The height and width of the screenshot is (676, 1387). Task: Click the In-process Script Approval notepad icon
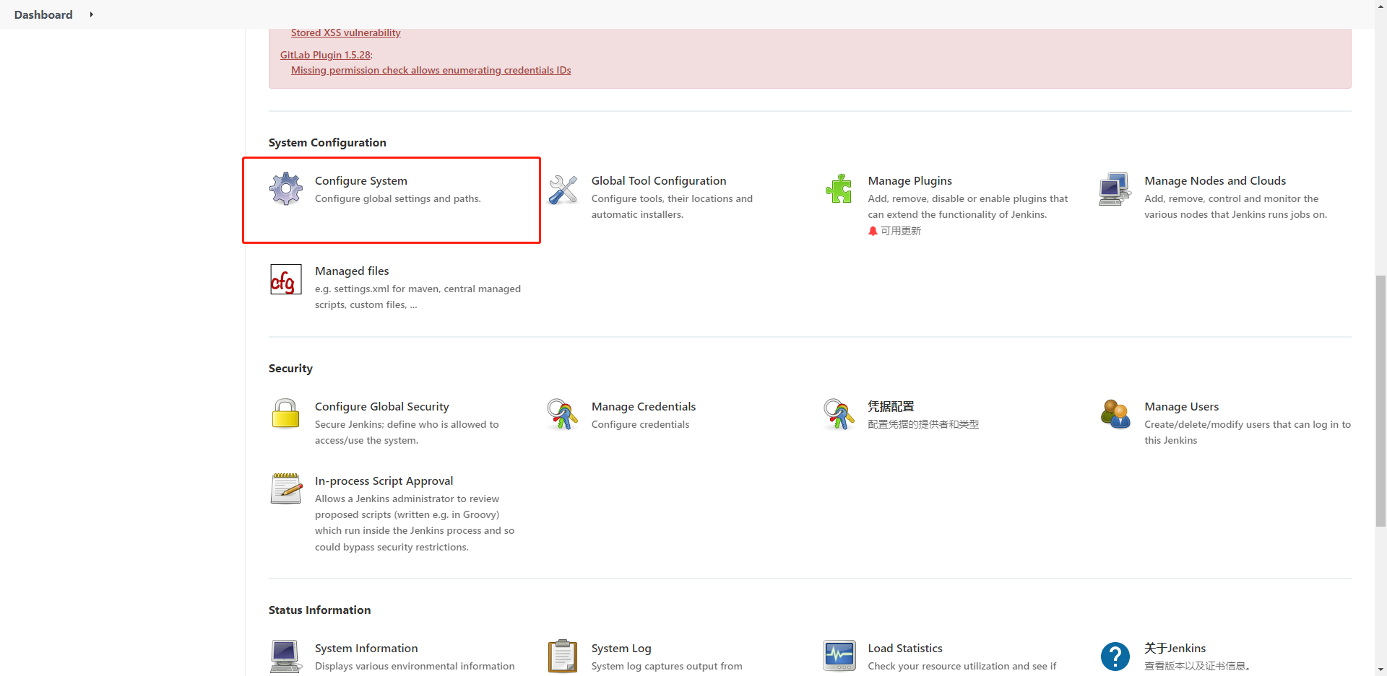tap(286, 489)
